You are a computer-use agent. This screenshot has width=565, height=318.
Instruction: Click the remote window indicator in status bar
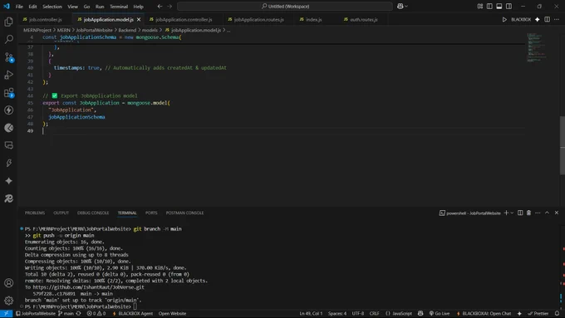tap(6, 313)
